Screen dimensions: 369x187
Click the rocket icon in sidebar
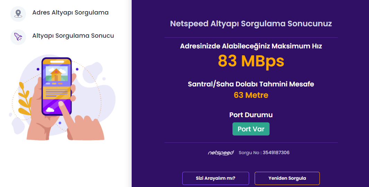(18, 37)
